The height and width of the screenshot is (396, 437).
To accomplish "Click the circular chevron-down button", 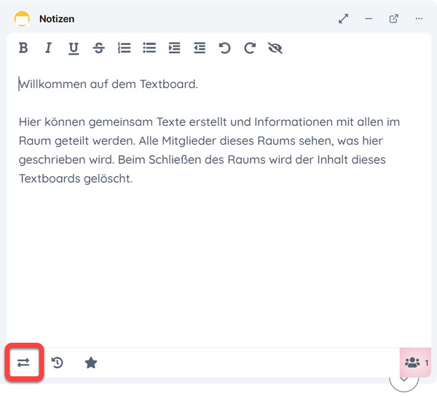I will pyautogui.click(x=403, y=384).
